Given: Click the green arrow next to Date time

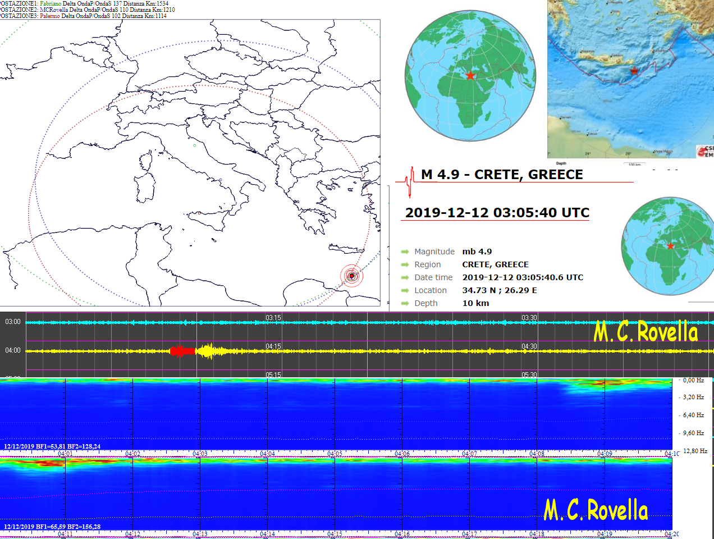Looking at the screenshot, I should click(x=405, y=277).
